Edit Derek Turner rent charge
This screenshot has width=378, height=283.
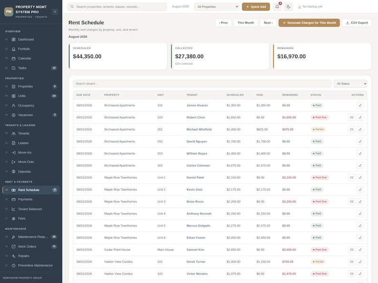click(x=360, y=262)
